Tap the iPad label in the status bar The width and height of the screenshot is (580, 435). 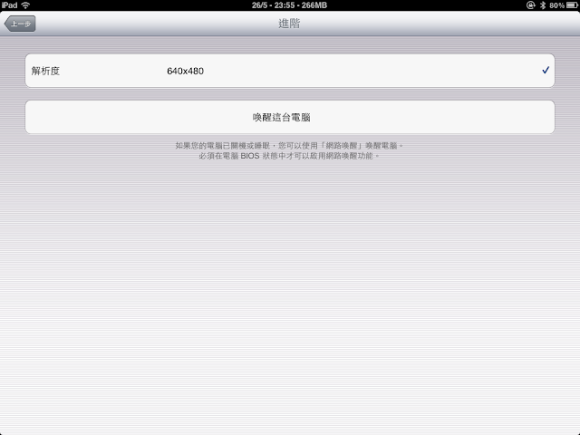point(9,5)
